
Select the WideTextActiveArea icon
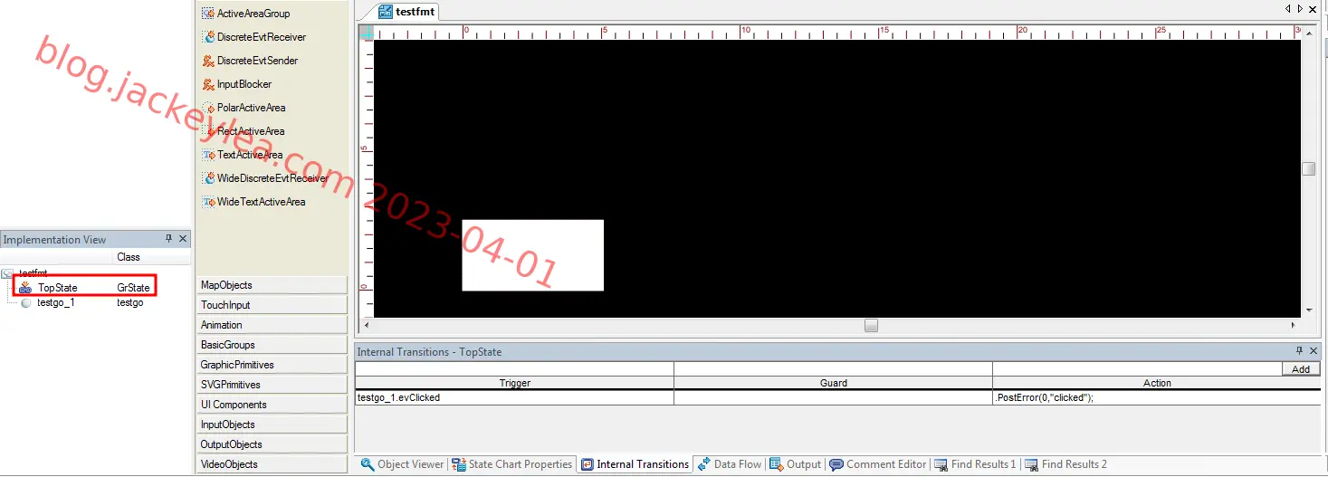tap(208, 202)
